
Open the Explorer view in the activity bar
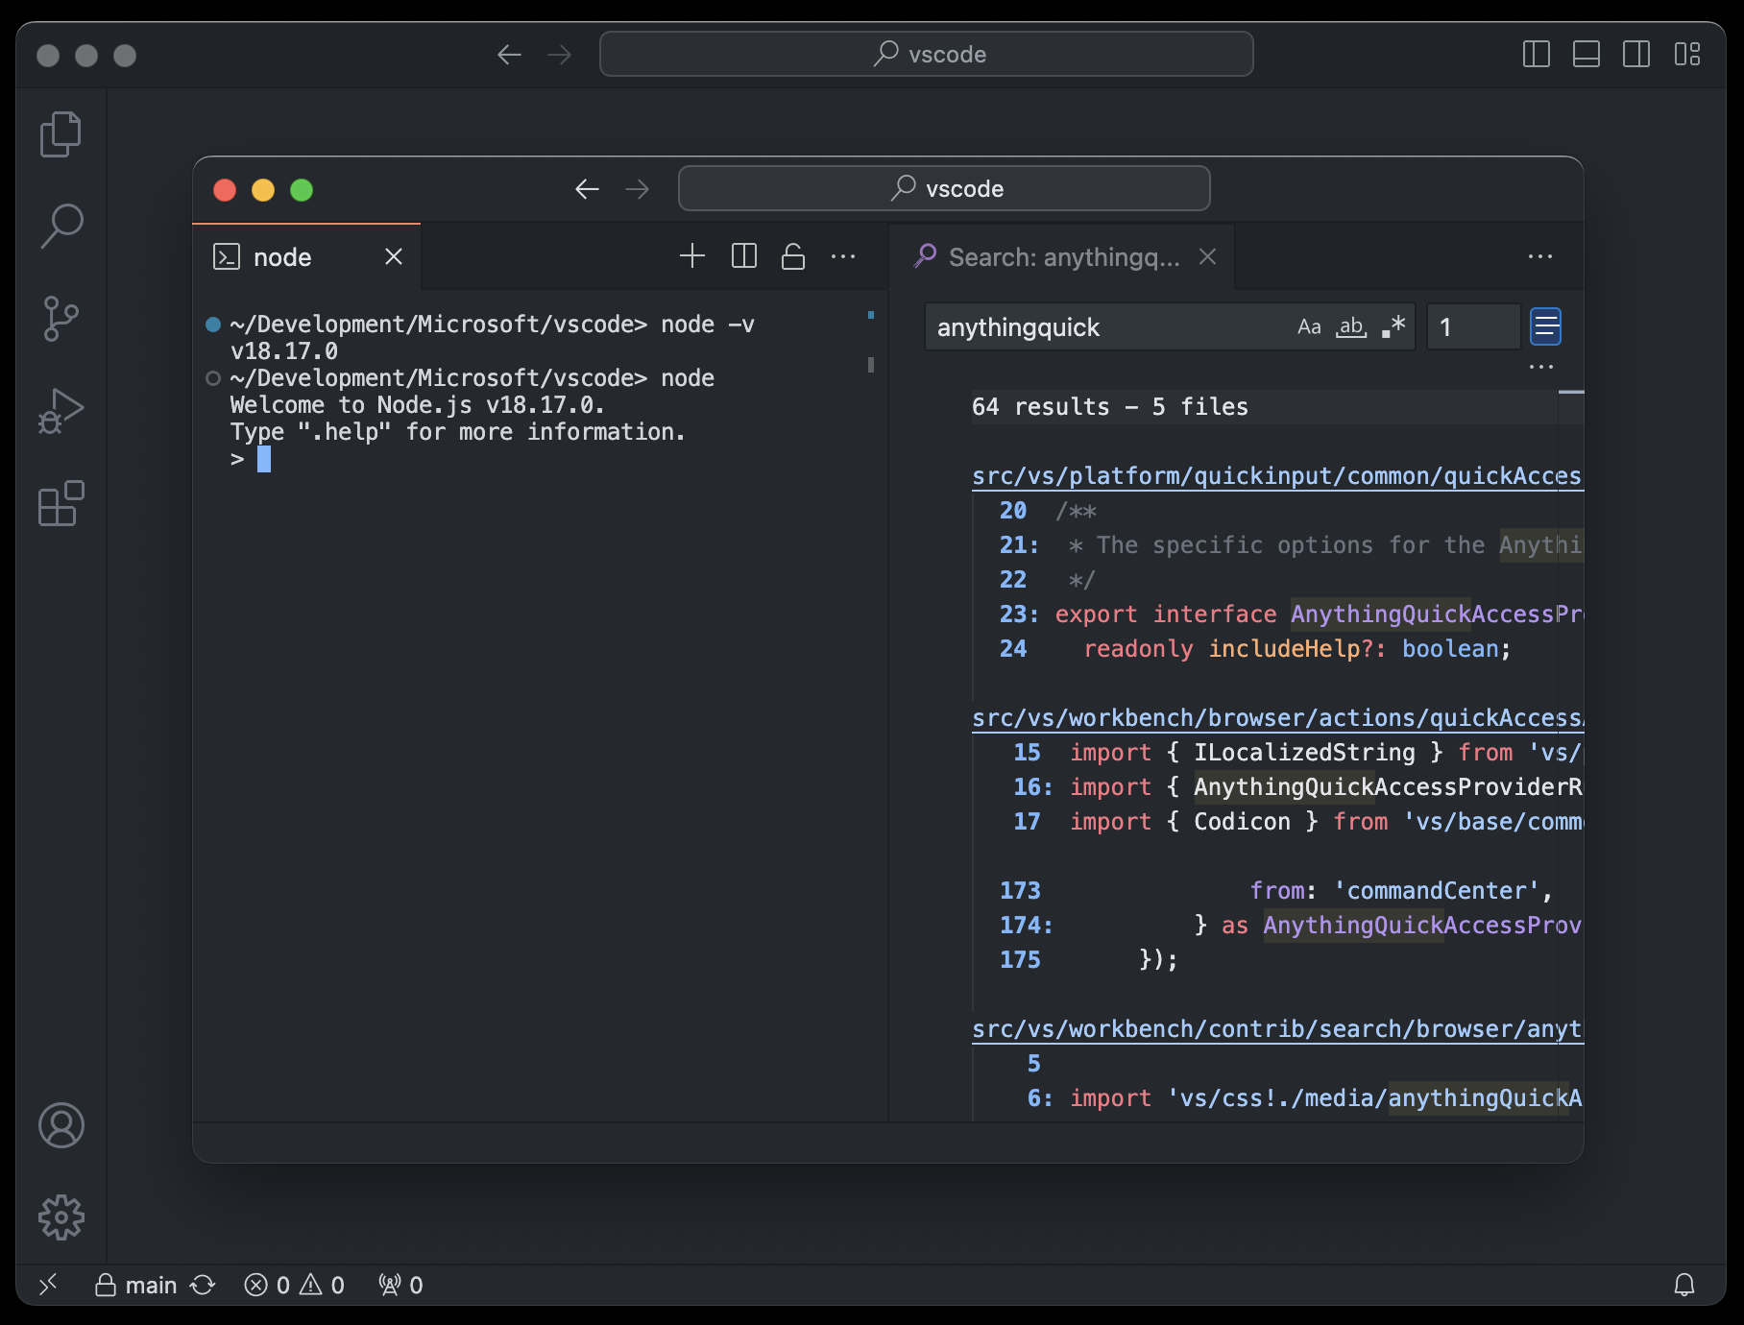(x=61, y=132)
